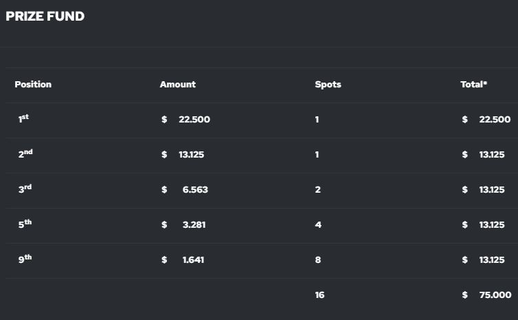
Task: Select the 3rd position cell
Action: (x=25, y=189)
